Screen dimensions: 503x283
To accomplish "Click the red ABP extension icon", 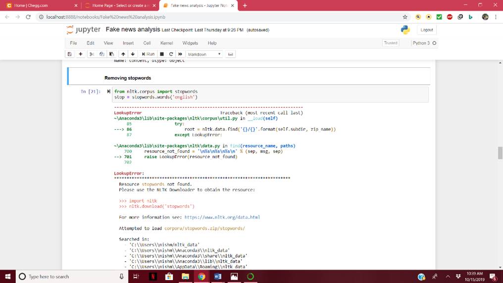I will (450, 17).
